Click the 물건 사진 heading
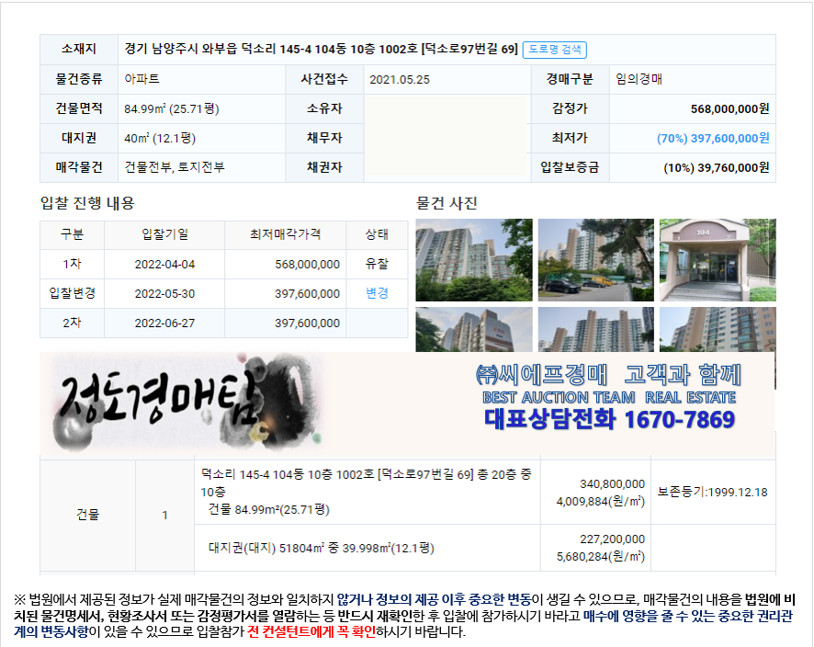The height and width of the screenshot is (647, 814). tap(447, 203)
